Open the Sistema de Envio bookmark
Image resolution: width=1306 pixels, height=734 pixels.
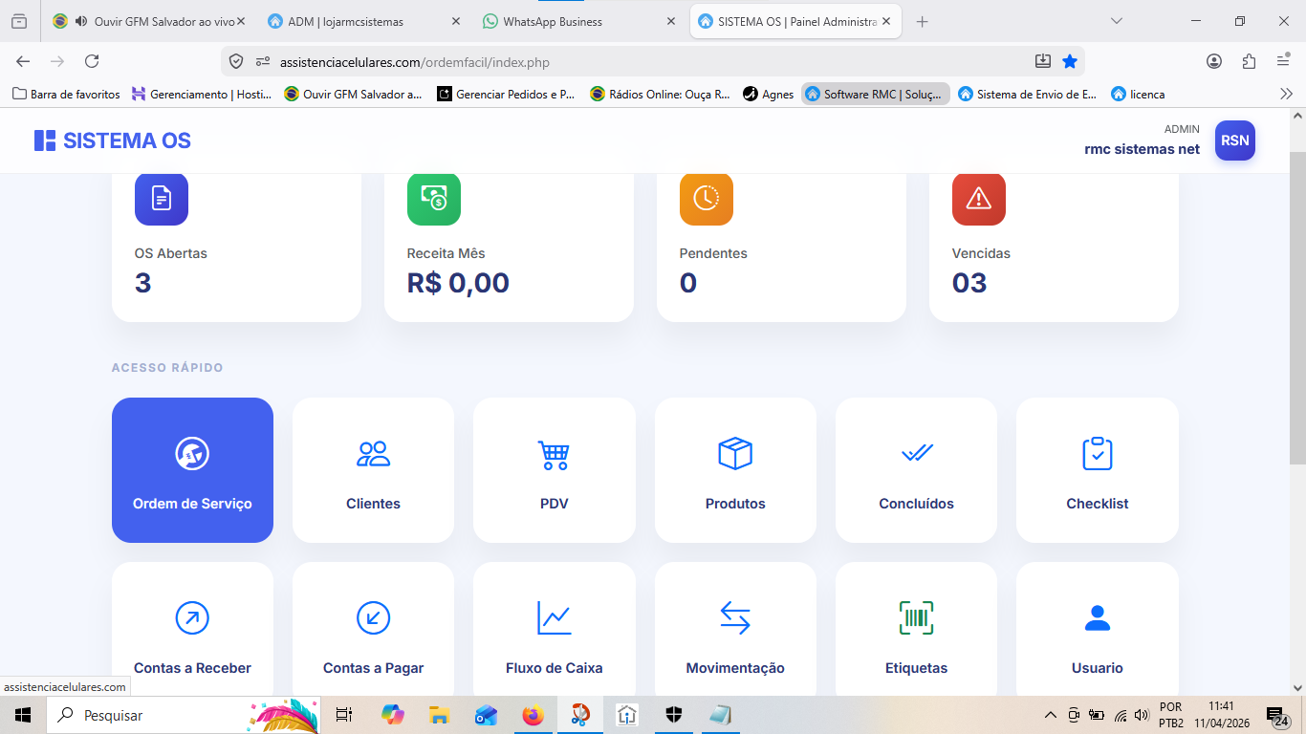click(x=1028, y=94)
